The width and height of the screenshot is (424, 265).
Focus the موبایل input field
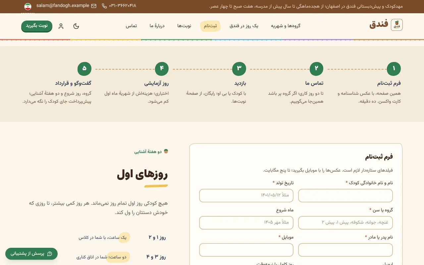[246, 250]
